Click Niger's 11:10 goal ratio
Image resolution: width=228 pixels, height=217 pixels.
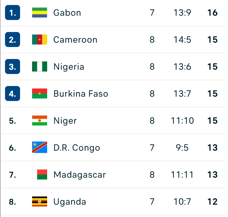[x=182, y=121]
